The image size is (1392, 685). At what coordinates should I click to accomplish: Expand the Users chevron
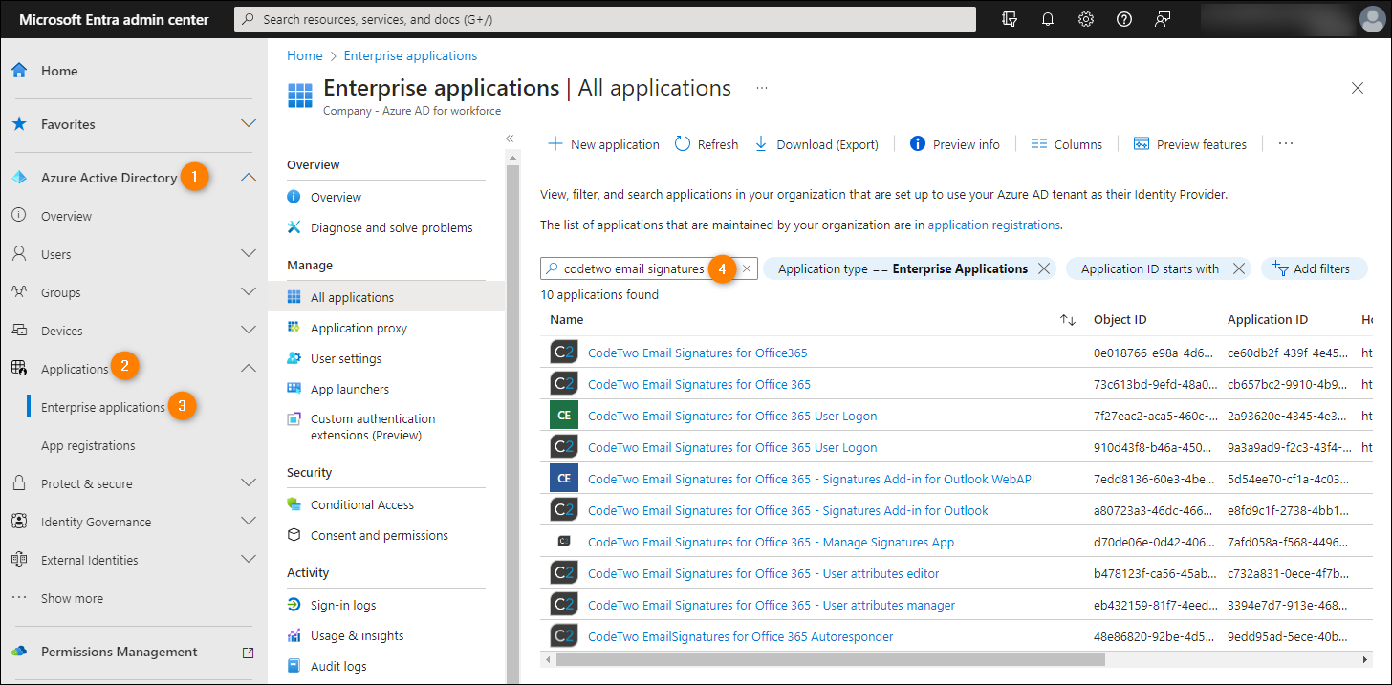(249, 254)
